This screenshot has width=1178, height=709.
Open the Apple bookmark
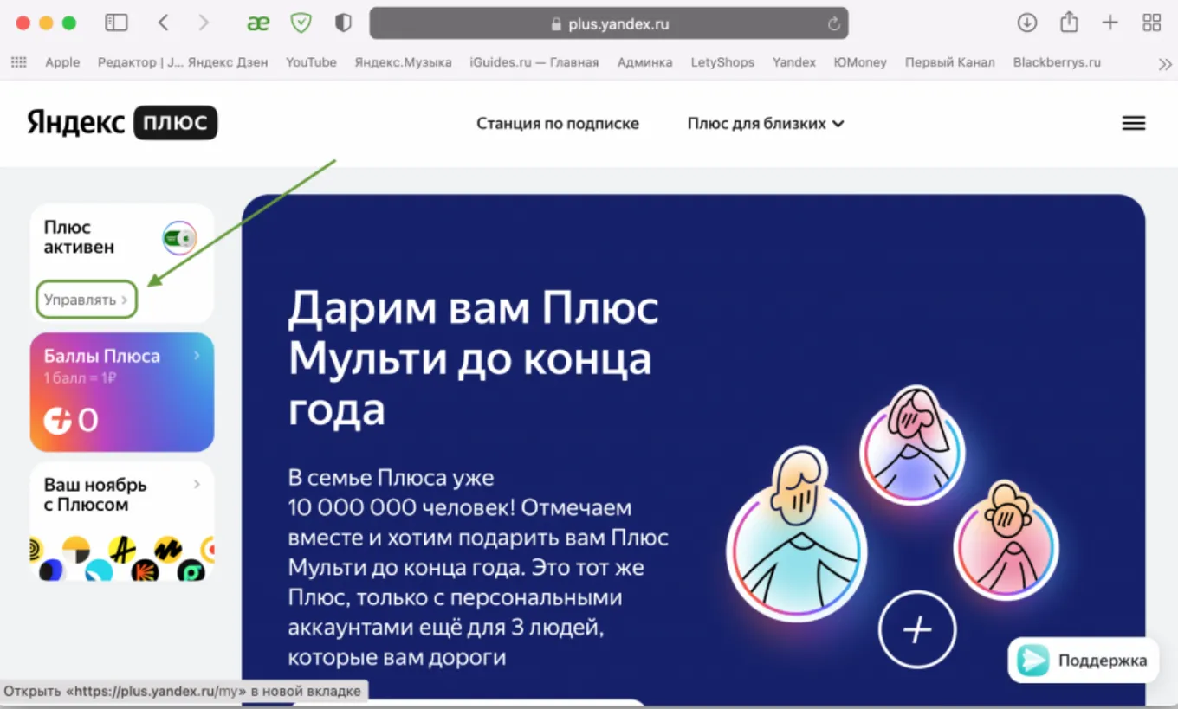click(x=62, y=62)
